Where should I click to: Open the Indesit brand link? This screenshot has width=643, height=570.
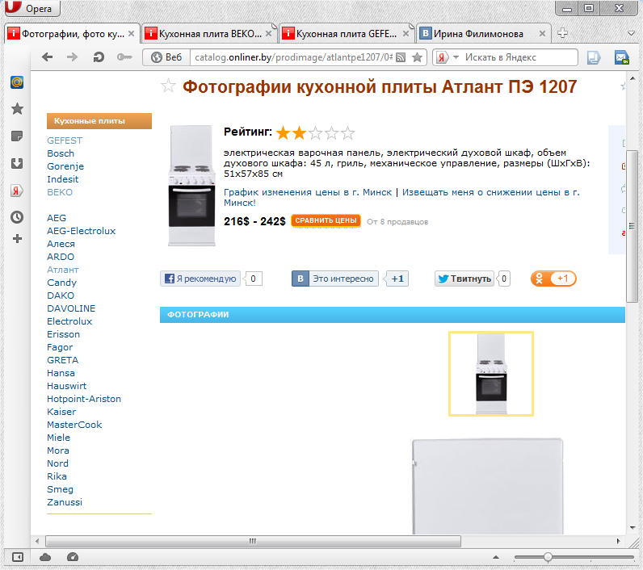point(62,179)
